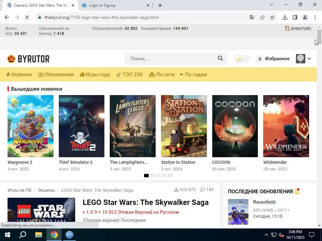Open LEGO Star Wars cover image
Screen dimensions: 322x241
(41, 210)
